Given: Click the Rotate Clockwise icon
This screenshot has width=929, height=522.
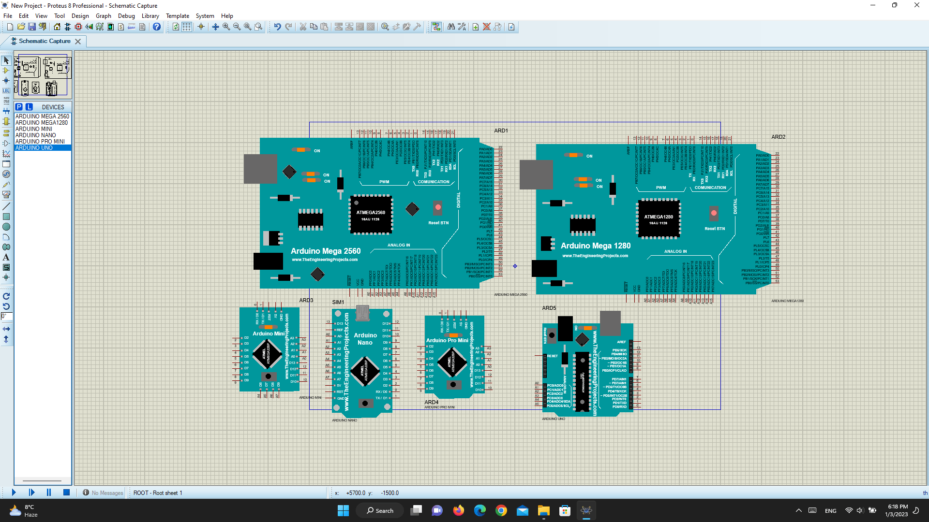Looking at the screenshot, I should [6, 296].
